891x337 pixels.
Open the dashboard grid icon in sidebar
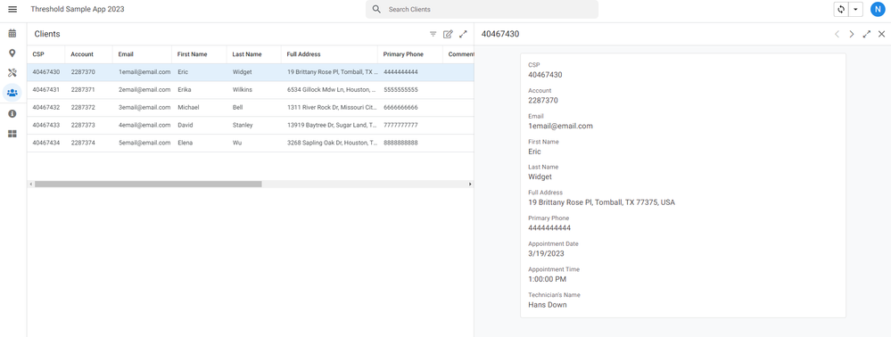point(12,134)
